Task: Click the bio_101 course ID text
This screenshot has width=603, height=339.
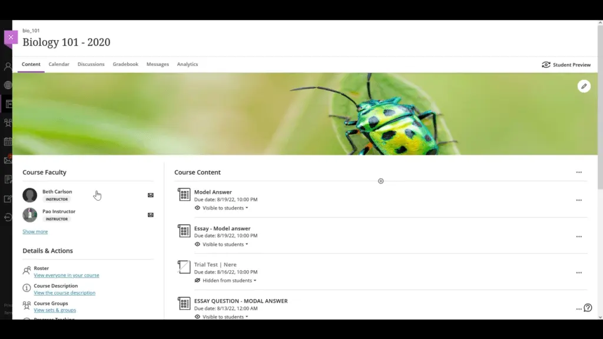Action: pos(31,31)
